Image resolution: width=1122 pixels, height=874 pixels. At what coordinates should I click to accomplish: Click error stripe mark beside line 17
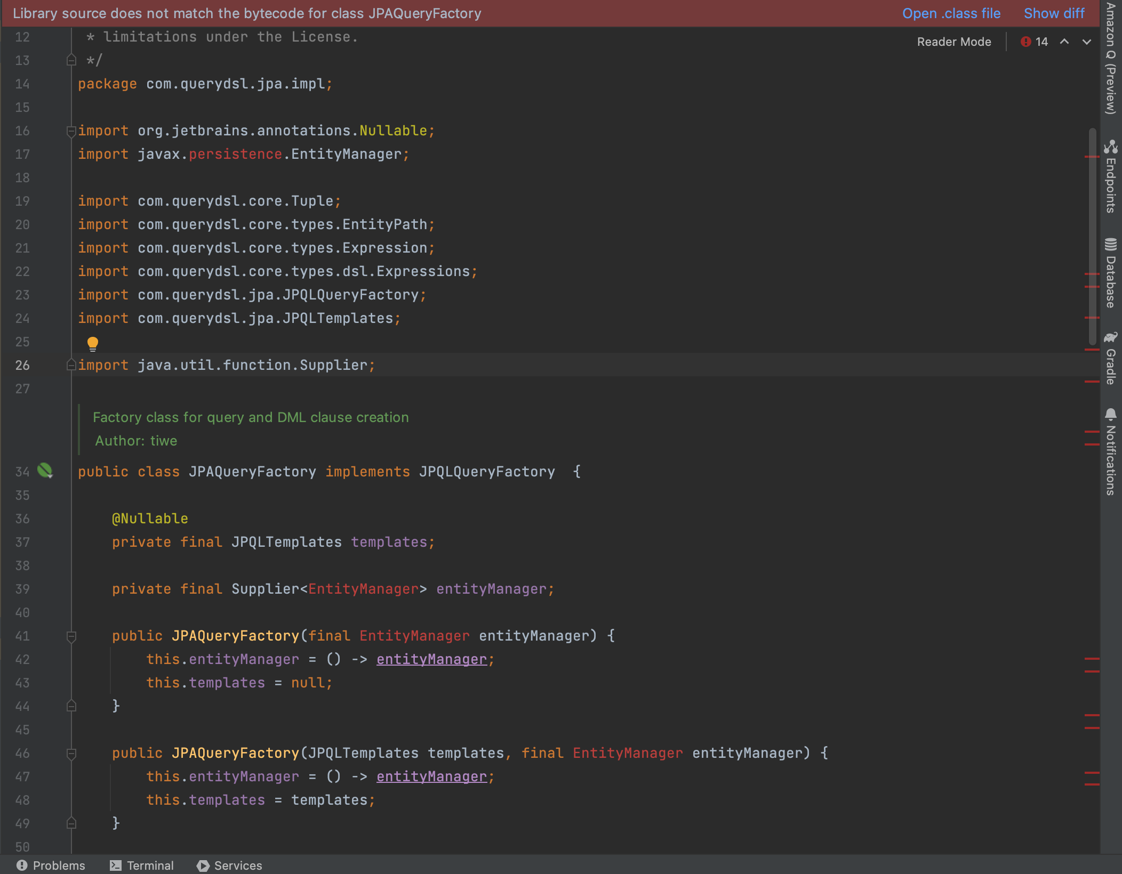[1092, 157]
